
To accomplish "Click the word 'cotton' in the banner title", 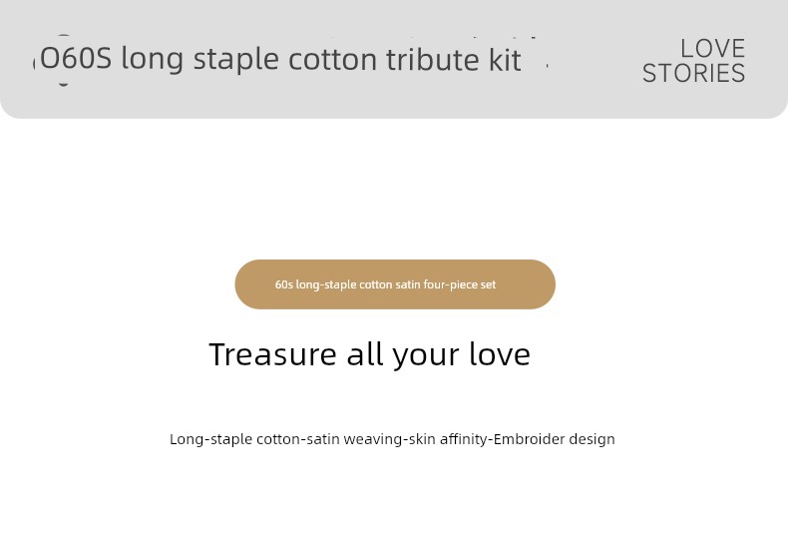I will (x=333, y=60).
